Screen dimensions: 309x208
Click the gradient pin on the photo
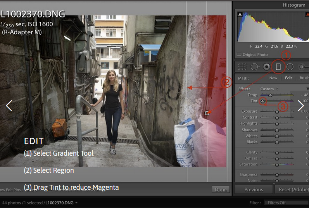pyautogui.click(x=207, y=113)
